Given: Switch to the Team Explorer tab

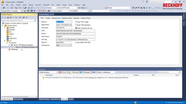Looking at the screenshot, I should (18, 99).
